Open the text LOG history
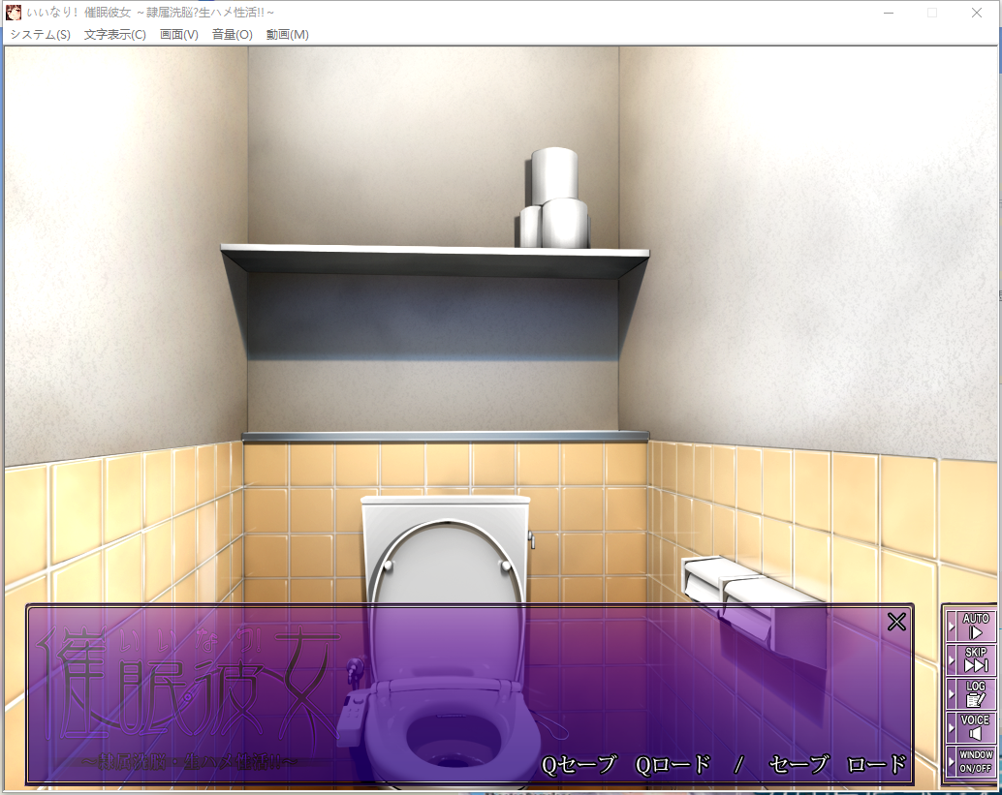This screenshot has width=1002, height=795. [x=976, y=692]
